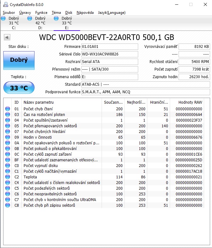This screenshot has width=212, height=248.
Task: Click the ID column header
Action: coord(16,102)
